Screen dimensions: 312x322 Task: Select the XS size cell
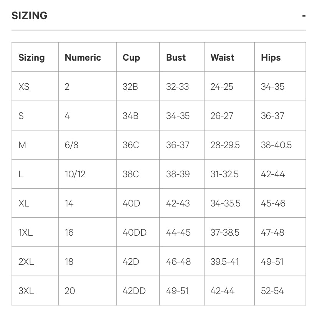(24, 87)
